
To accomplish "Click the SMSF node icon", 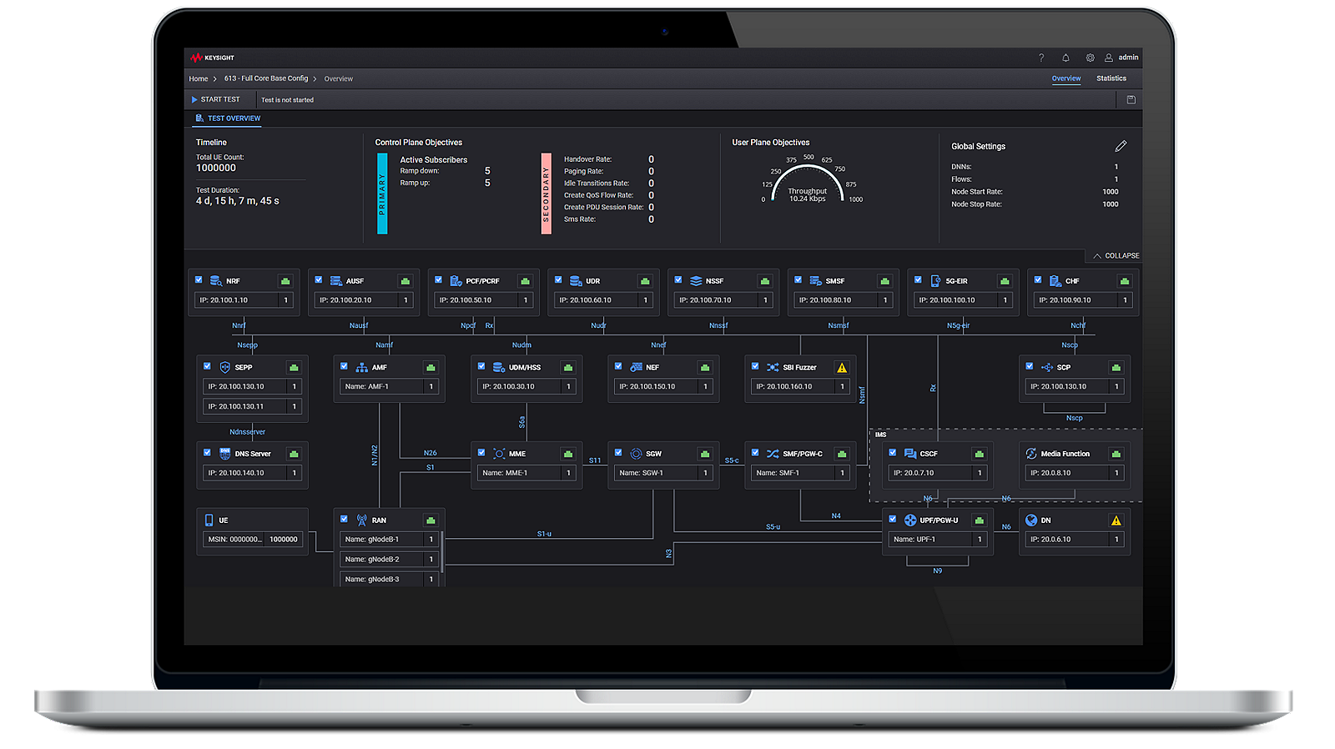I will point(816,281).
